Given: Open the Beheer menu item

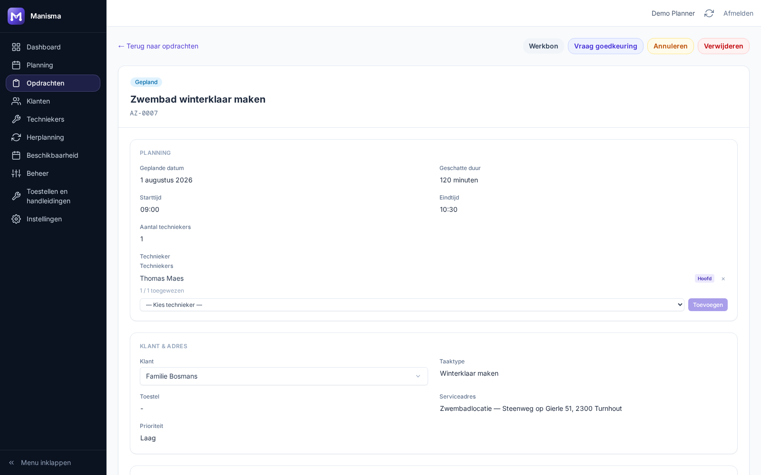Looking at the screenshot, I should [53, 173].
